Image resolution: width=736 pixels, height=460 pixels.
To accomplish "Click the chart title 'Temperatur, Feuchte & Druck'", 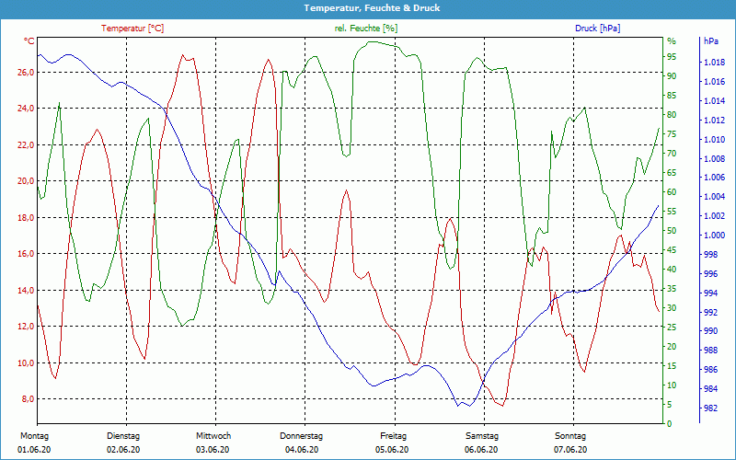I will (x=372, y=8).
